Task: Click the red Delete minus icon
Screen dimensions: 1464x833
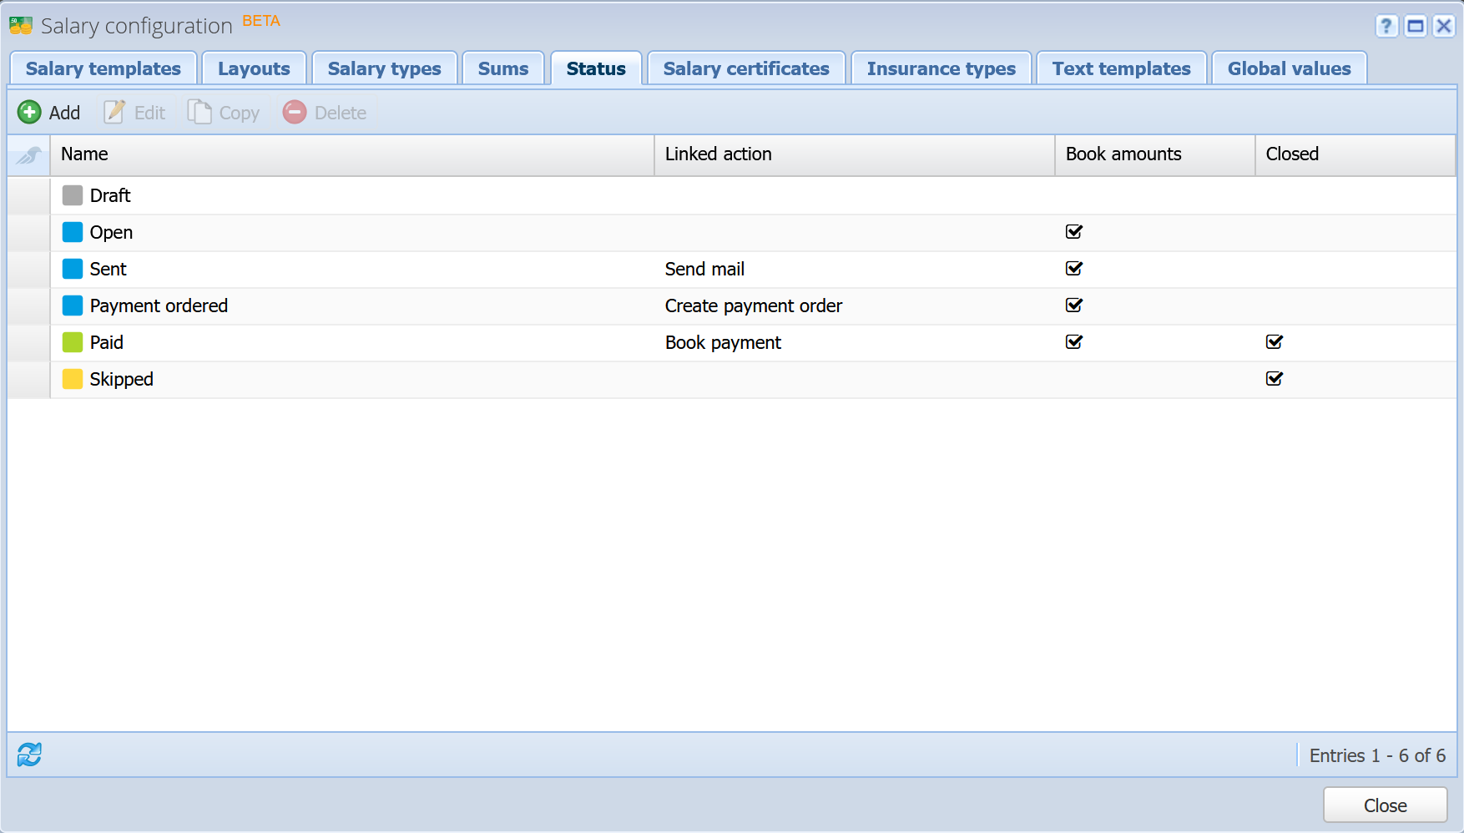Action: 295,112
